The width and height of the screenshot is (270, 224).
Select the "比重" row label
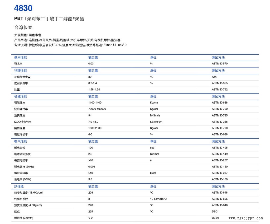click(x=17, y=90)
